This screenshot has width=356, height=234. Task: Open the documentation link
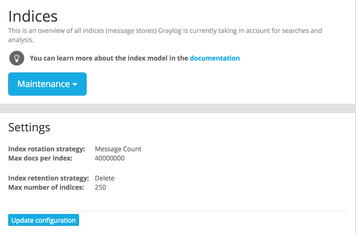pos(215,58)
